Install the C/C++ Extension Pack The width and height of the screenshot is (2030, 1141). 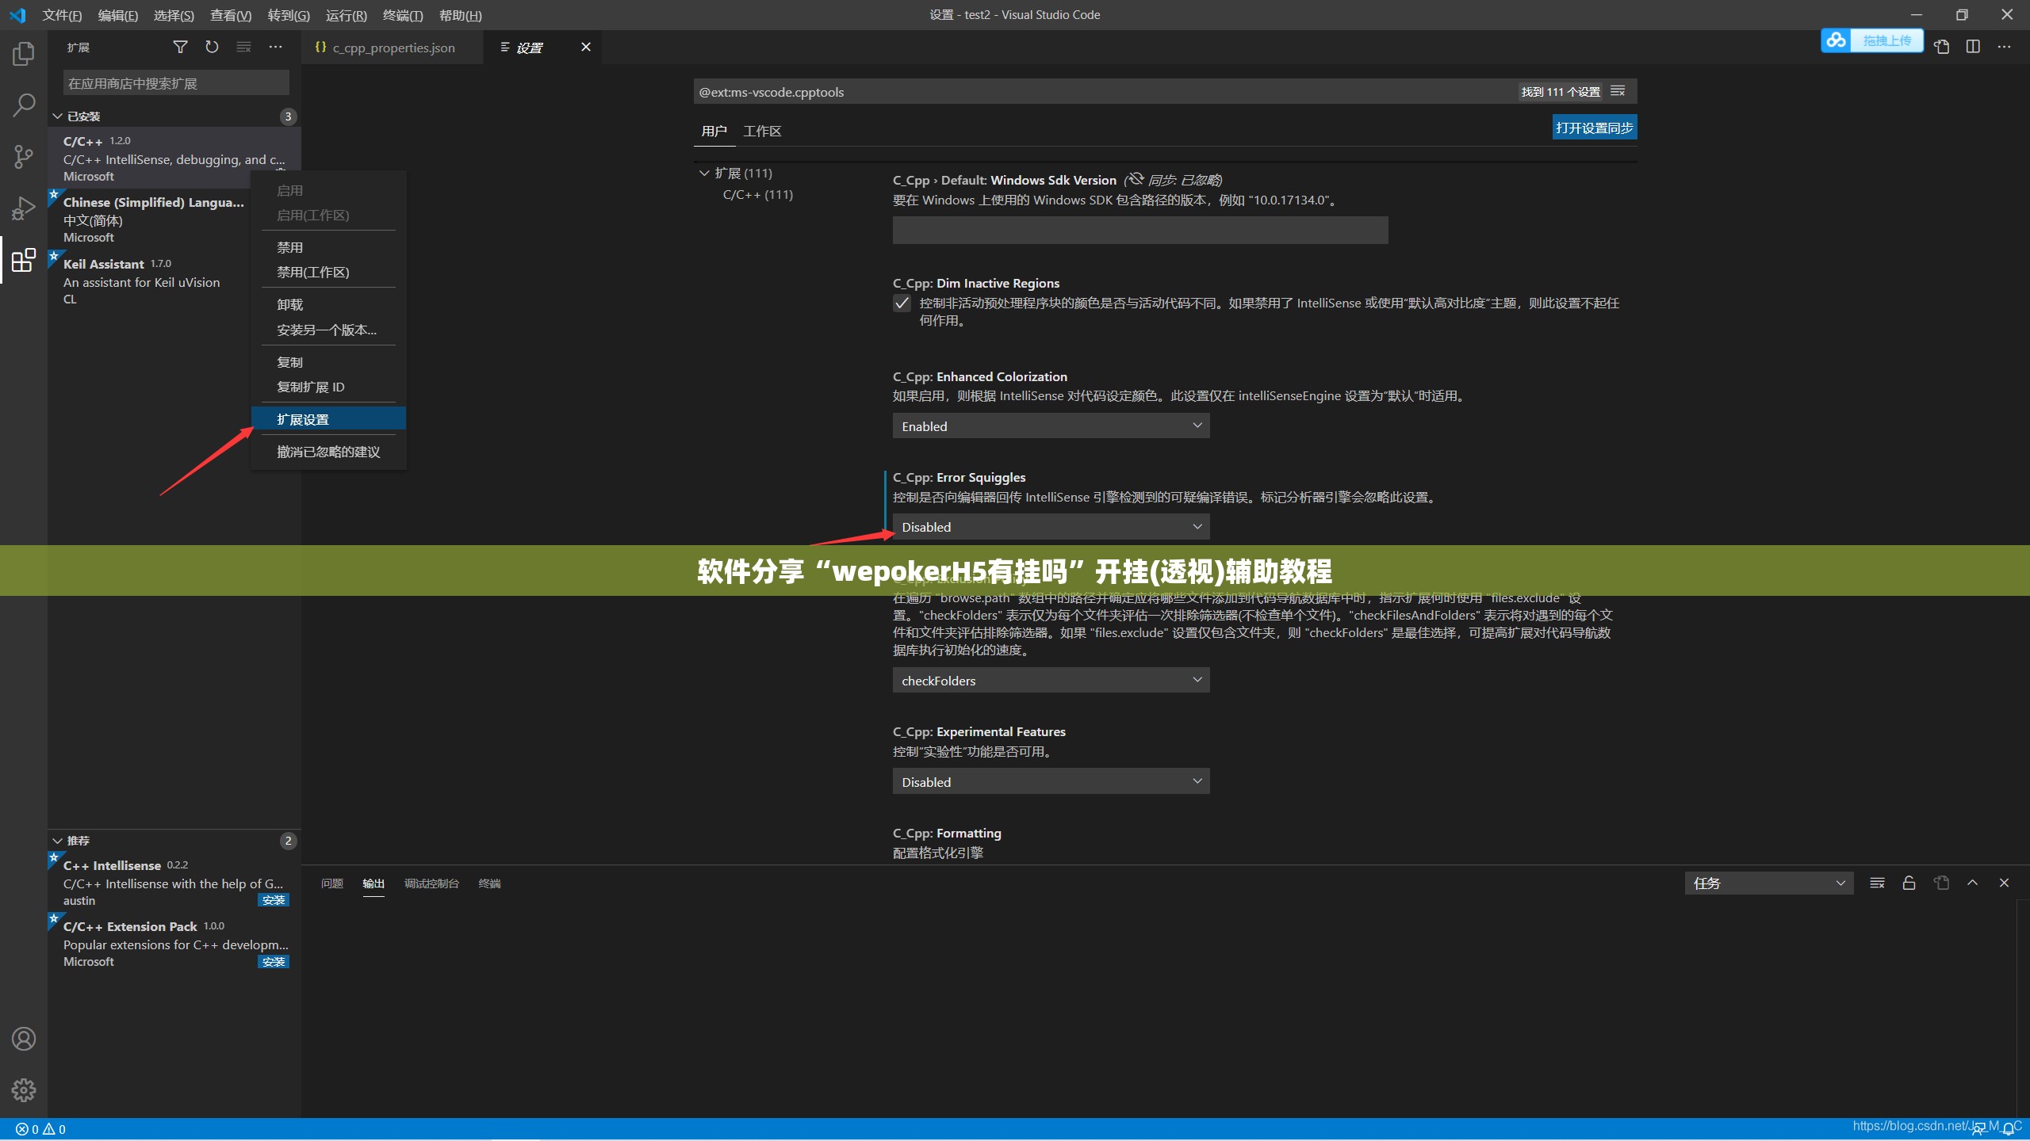tap(274, 962)
